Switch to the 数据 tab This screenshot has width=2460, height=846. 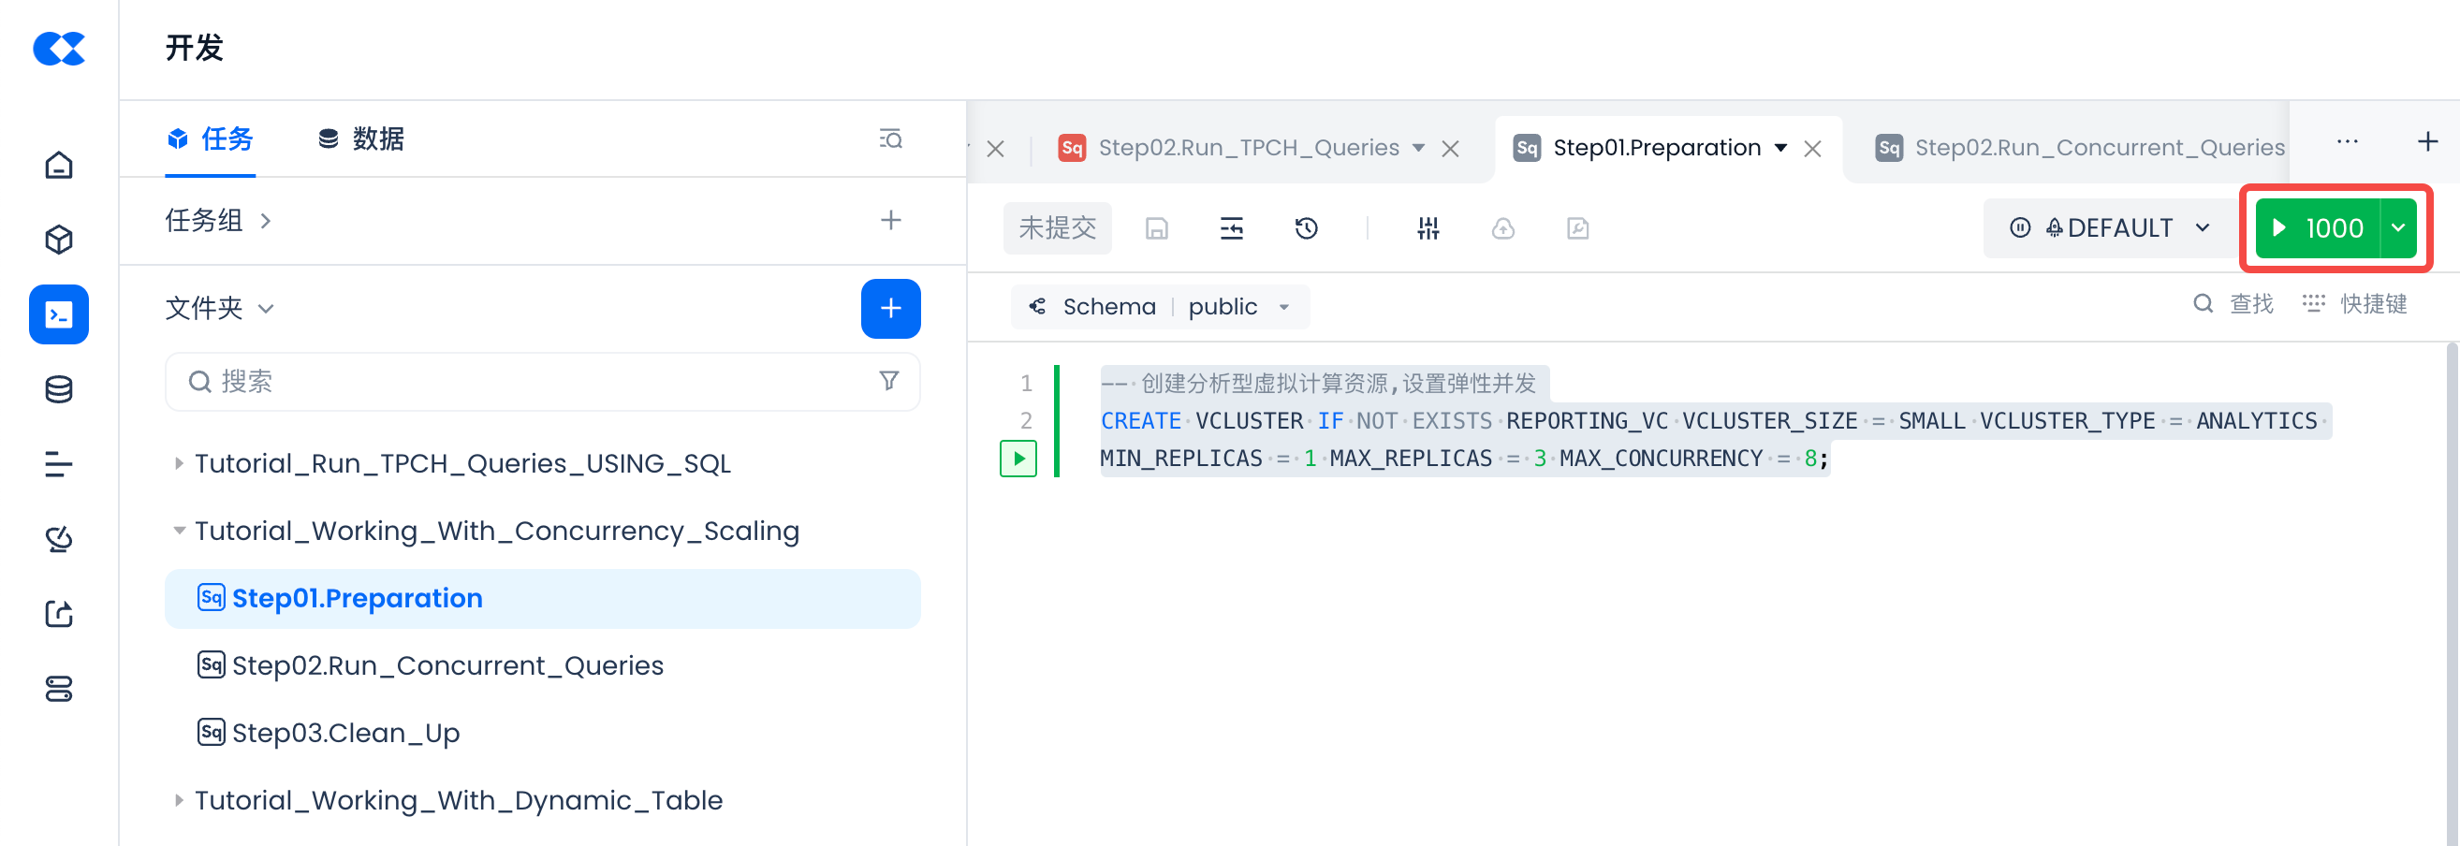[361, 139]
